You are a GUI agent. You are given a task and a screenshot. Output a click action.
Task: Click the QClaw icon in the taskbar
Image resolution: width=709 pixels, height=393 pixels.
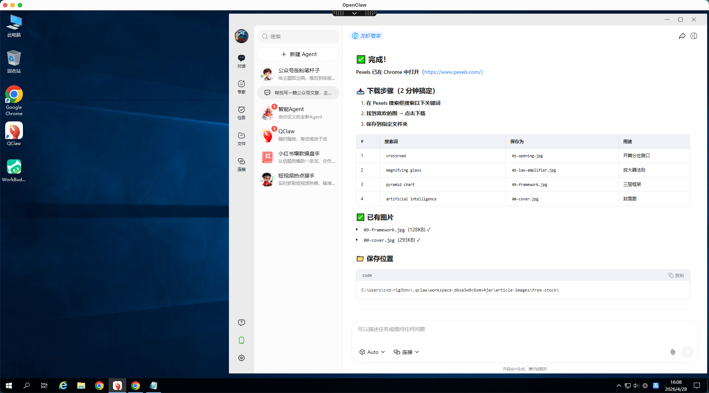tap(117, 386)
